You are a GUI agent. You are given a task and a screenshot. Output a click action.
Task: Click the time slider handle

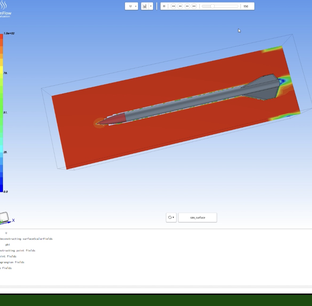212,6
